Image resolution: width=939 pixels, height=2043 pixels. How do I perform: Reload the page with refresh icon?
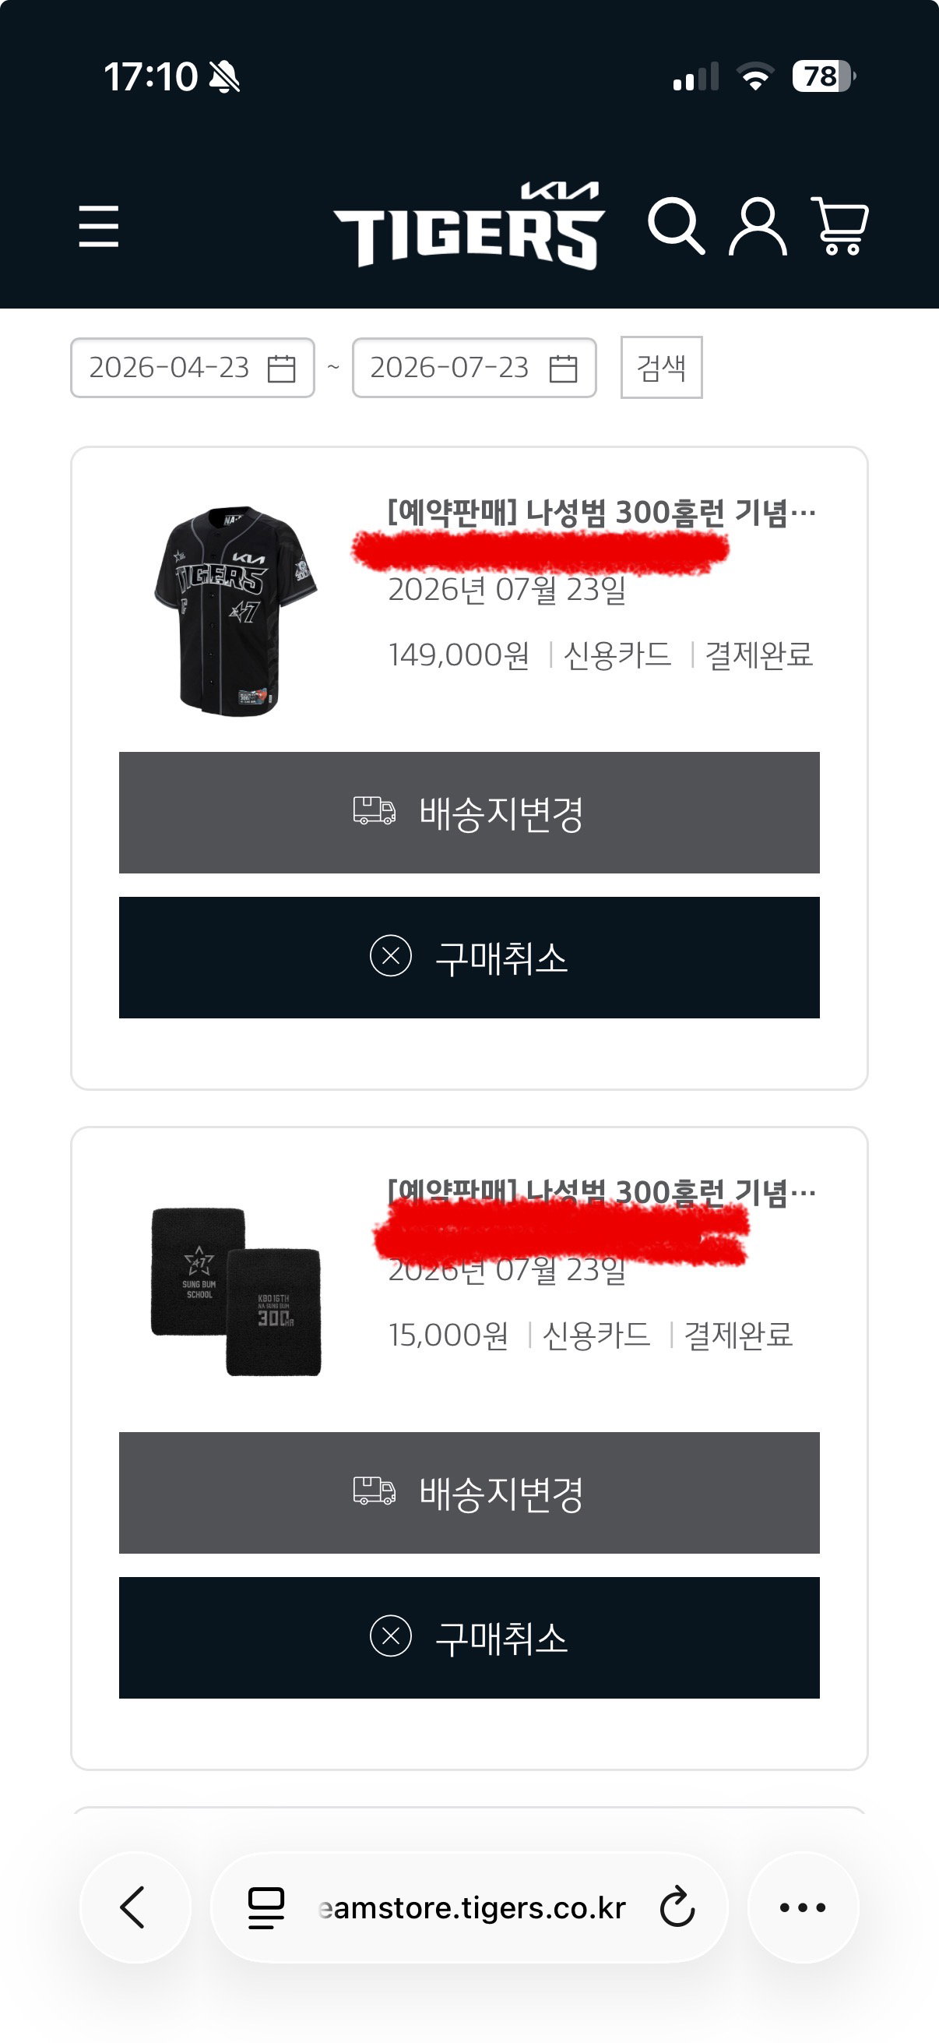point(677,1907)
